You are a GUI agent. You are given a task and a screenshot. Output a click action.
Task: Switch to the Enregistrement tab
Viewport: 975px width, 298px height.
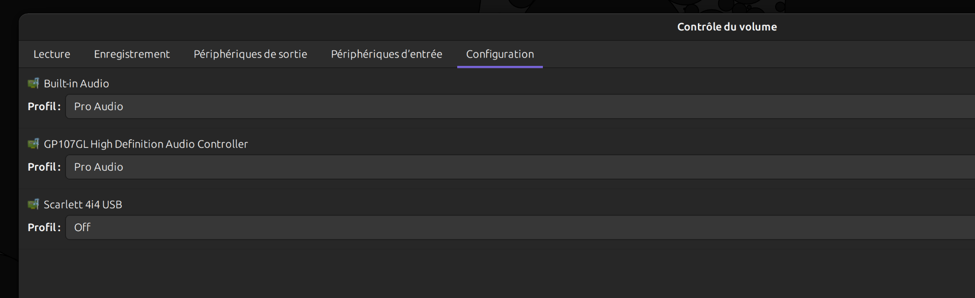(132, 54)
